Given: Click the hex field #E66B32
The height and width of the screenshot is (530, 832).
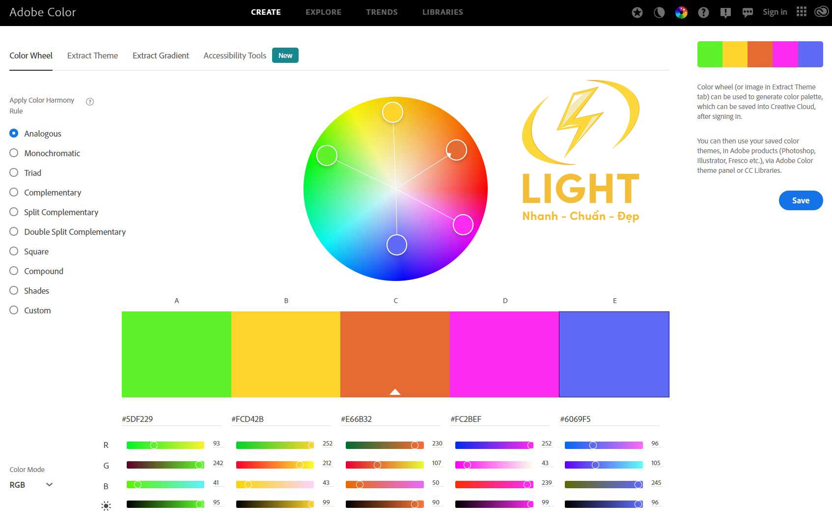Looking at the screenshot, I should tap(390, 419).
